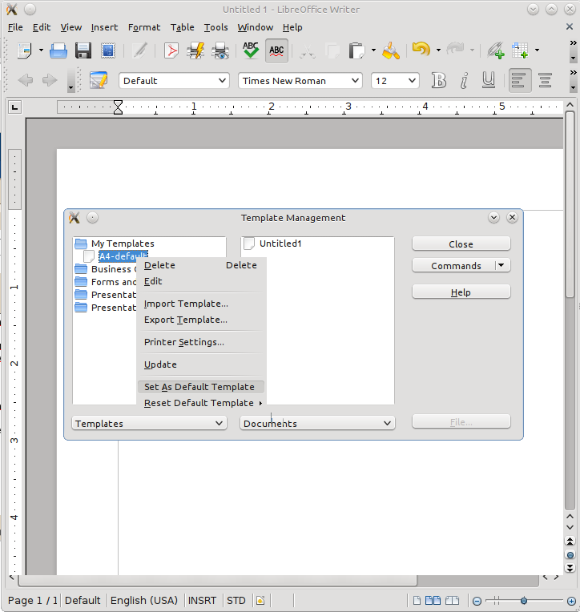Select the Format Paintbrush icon

click(391, 50)
